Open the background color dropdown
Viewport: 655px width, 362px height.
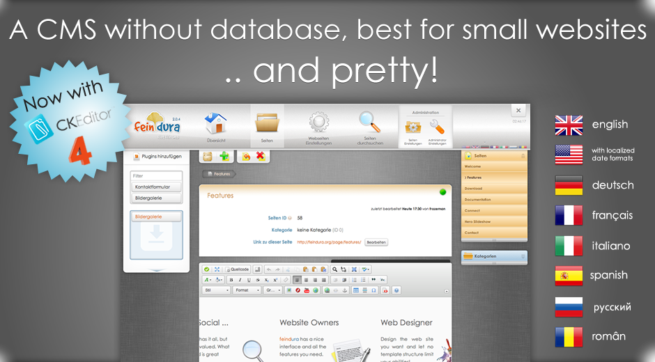click(219, 280)
